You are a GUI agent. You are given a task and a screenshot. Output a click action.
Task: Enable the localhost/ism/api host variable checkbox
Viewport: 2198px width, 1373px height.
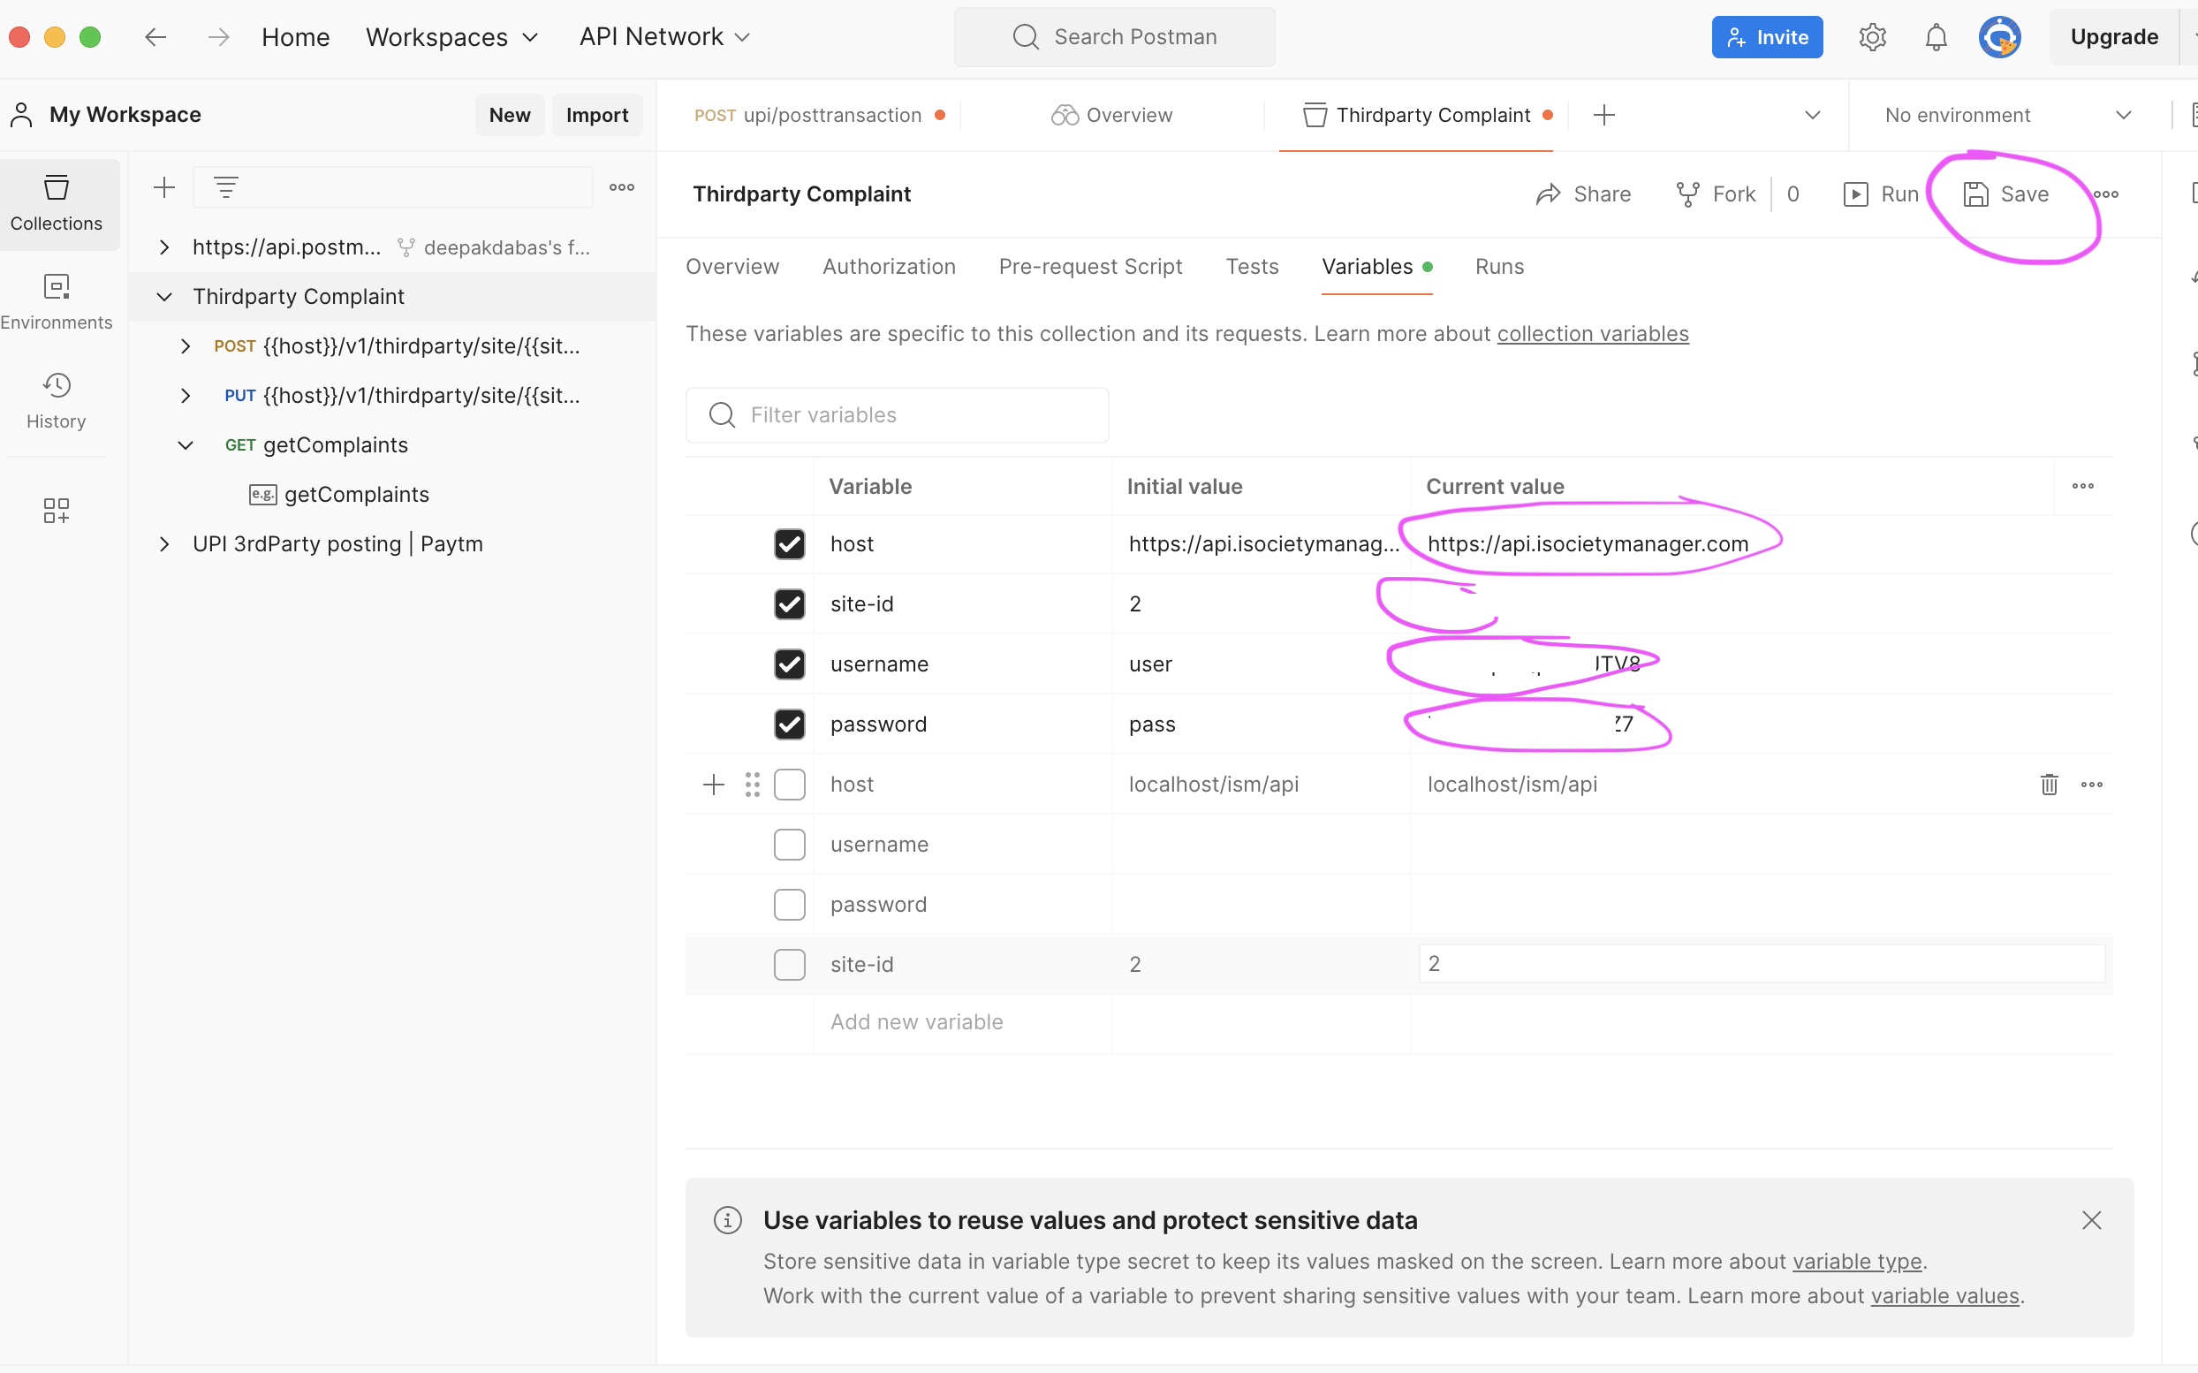coord(789,785)
